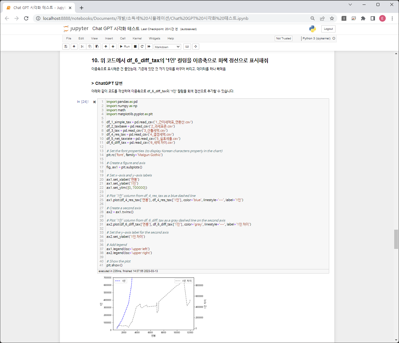Open the command palette keyboard icon
399x343 pixels.
click(187, 47)
